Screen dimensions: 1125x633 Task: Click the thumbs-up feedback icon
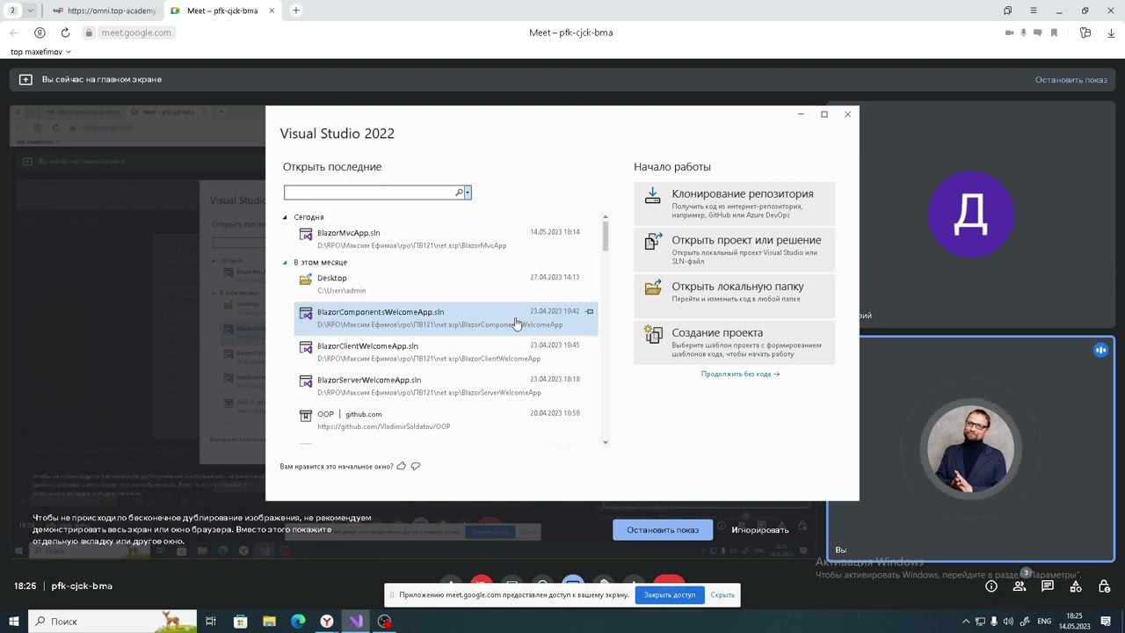(402, 466)
